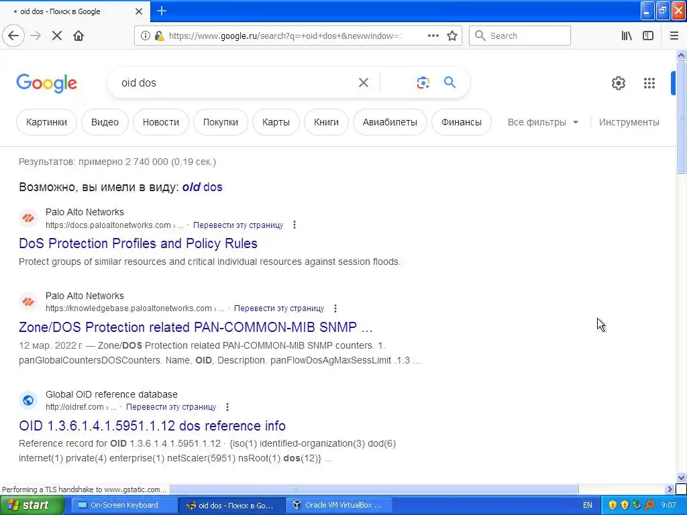The width and height of the screenshot is (687, 515).
Task: Go back with the browser back arrow
Action: coord(13,36)
